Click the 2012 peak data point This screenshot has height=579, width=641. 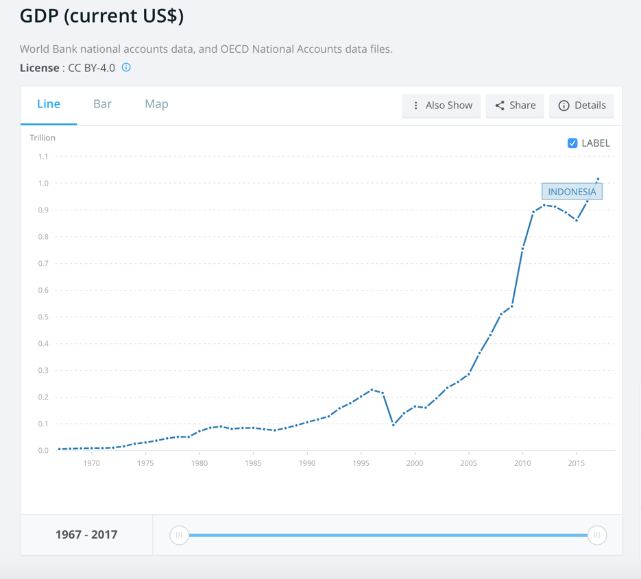[544, 205]
